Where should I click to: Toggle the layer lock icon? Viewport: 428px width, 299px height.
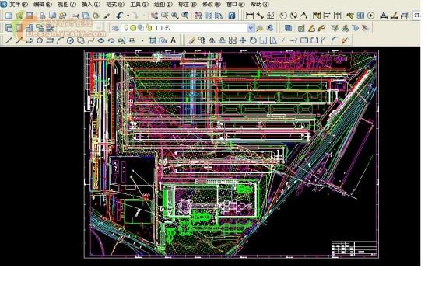click(x=148, y=28)
